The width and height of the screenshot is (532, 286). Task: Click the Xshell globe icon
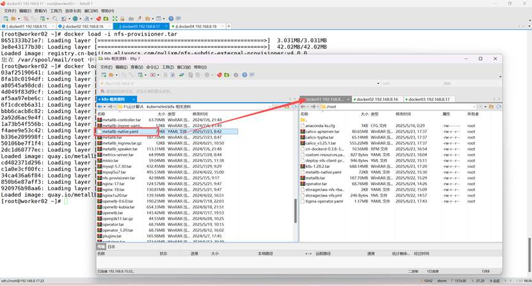[x=75, y=19]
